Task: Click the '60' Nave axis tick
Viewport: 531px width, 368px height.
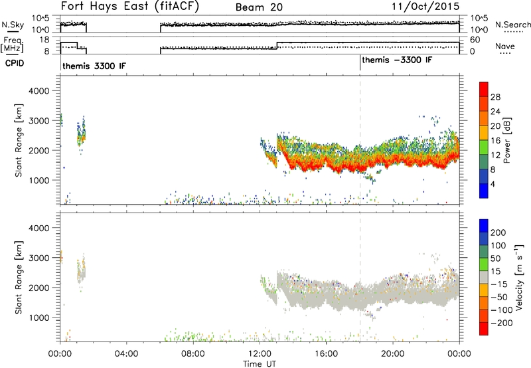Action: (475, 40)
